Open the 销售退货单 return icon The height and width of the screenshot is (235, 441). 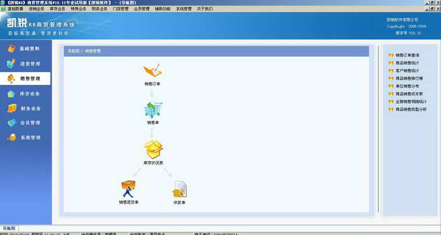coord(129,189)
